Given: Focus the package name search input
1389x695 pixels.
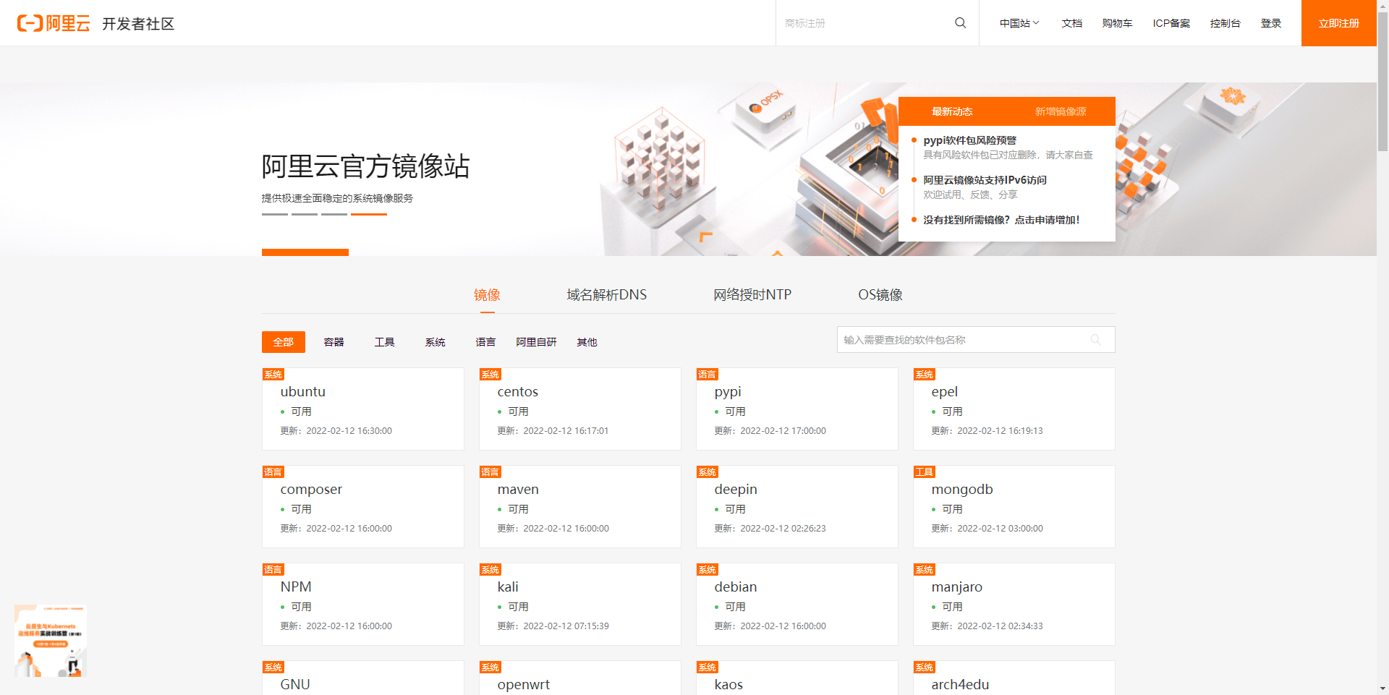Looking at the screenshot, I should click(976, 340).
